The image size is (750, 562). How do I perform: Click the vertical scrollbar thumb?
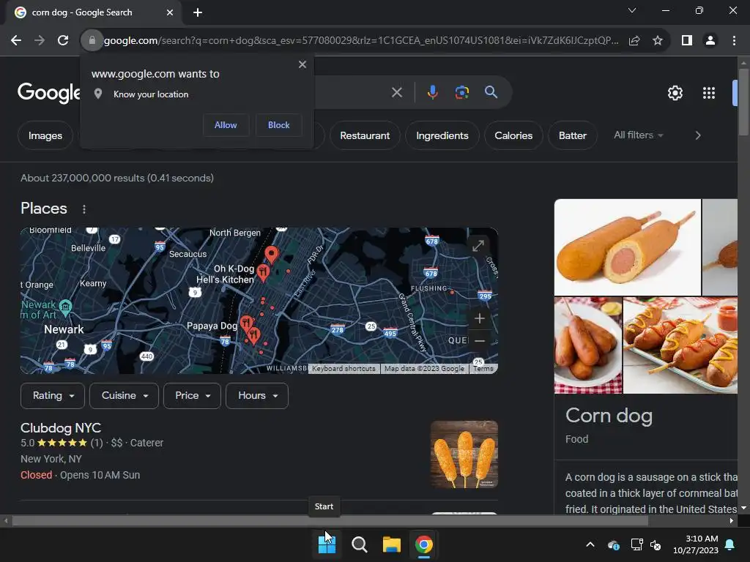743,102
